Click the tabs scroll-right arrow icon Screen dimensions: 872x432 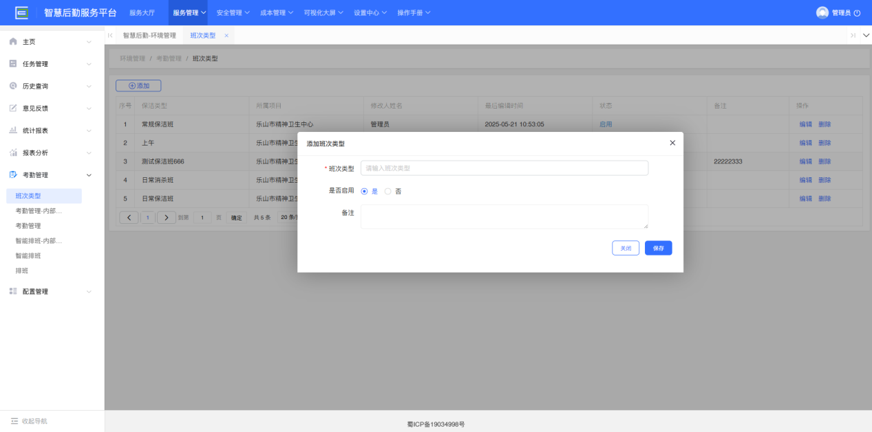tap(853, 35)
